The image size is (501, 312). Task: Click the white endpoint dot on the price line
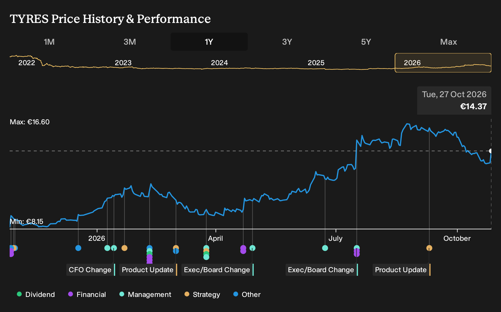click(490, 151)
